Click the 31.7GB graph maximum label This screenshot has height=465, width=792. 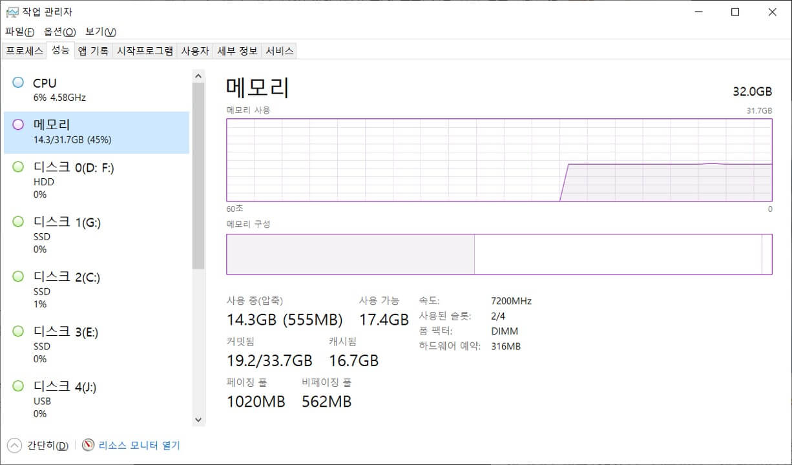coord(759,110)
